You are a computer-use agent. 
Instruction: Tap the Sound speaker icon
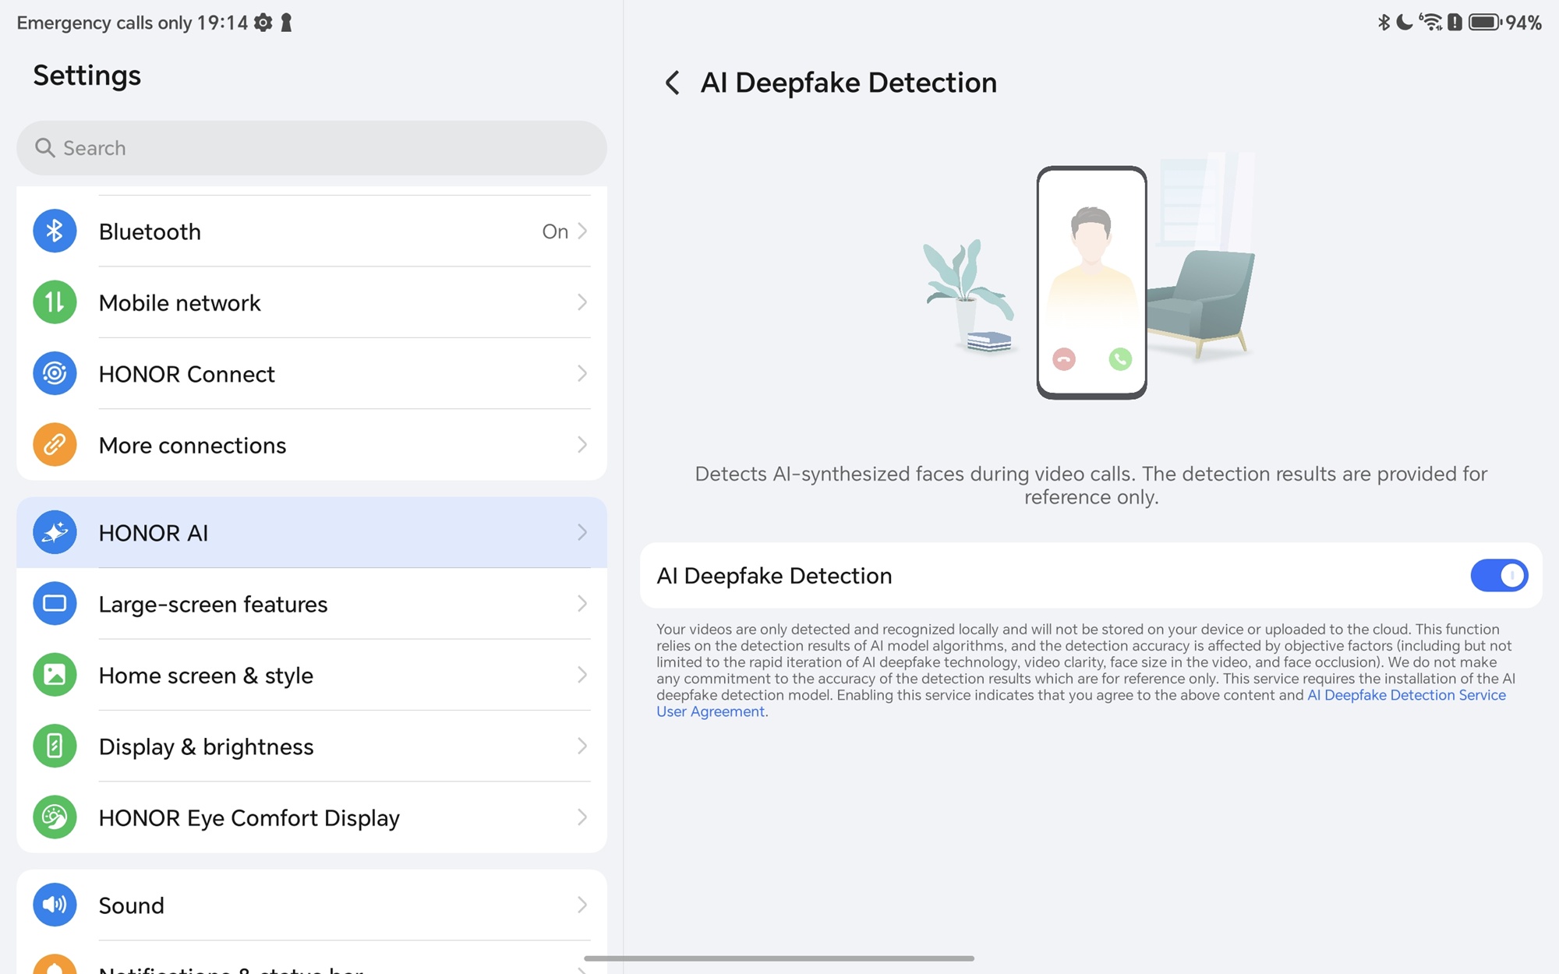55,905
